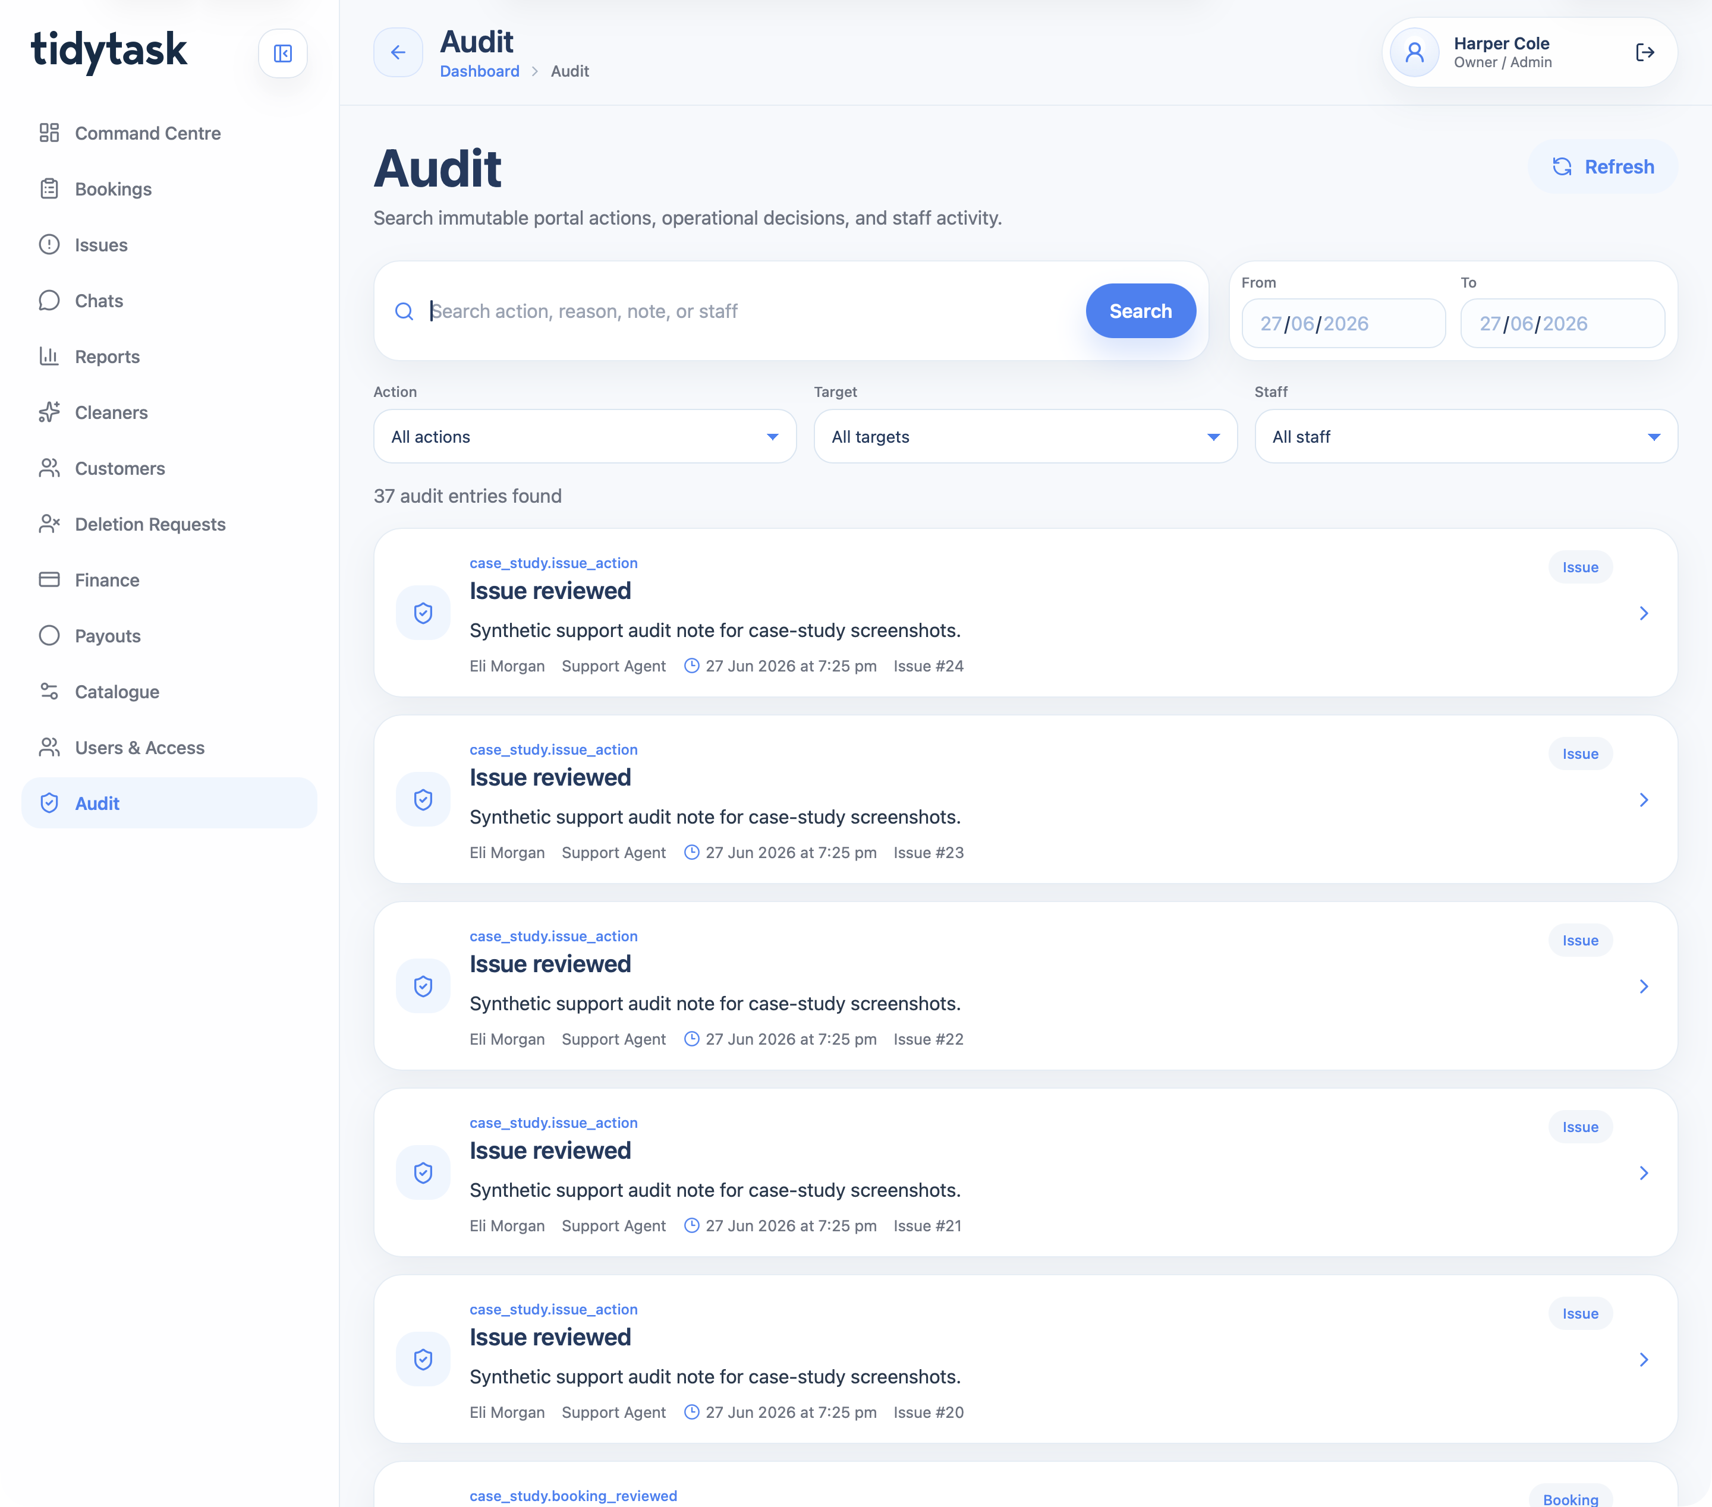Follow the Dashboard breadcrumb link
The image size is (1712, 1507).
[x=479, y=71]
